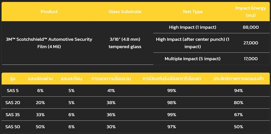Click the 94% glare reduction value

(x=238, y=91)
